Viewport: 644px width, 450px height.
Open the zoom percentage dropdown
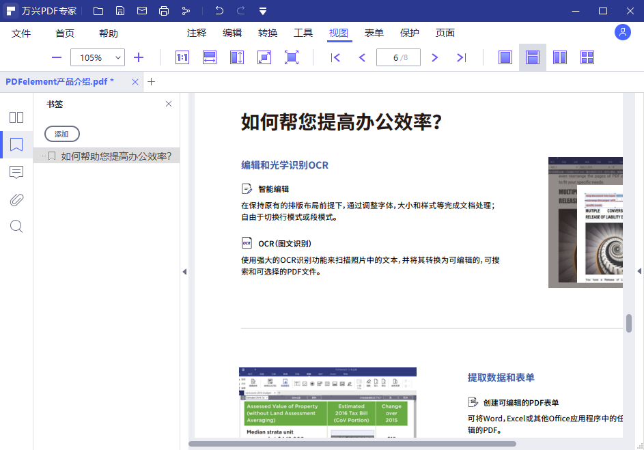(116, 57)
